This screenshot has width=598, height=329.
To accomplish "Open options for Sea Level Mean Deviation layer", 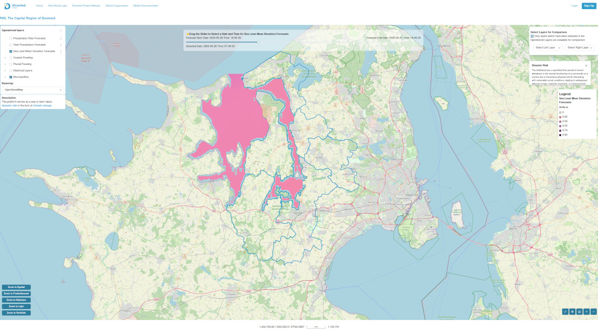I will tap(61, 51).
